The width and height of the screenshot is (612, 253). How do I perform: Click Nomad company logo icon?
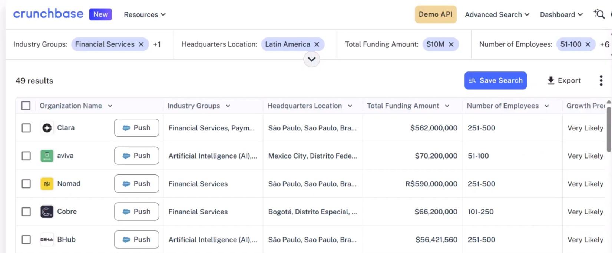tap(47, 184)
